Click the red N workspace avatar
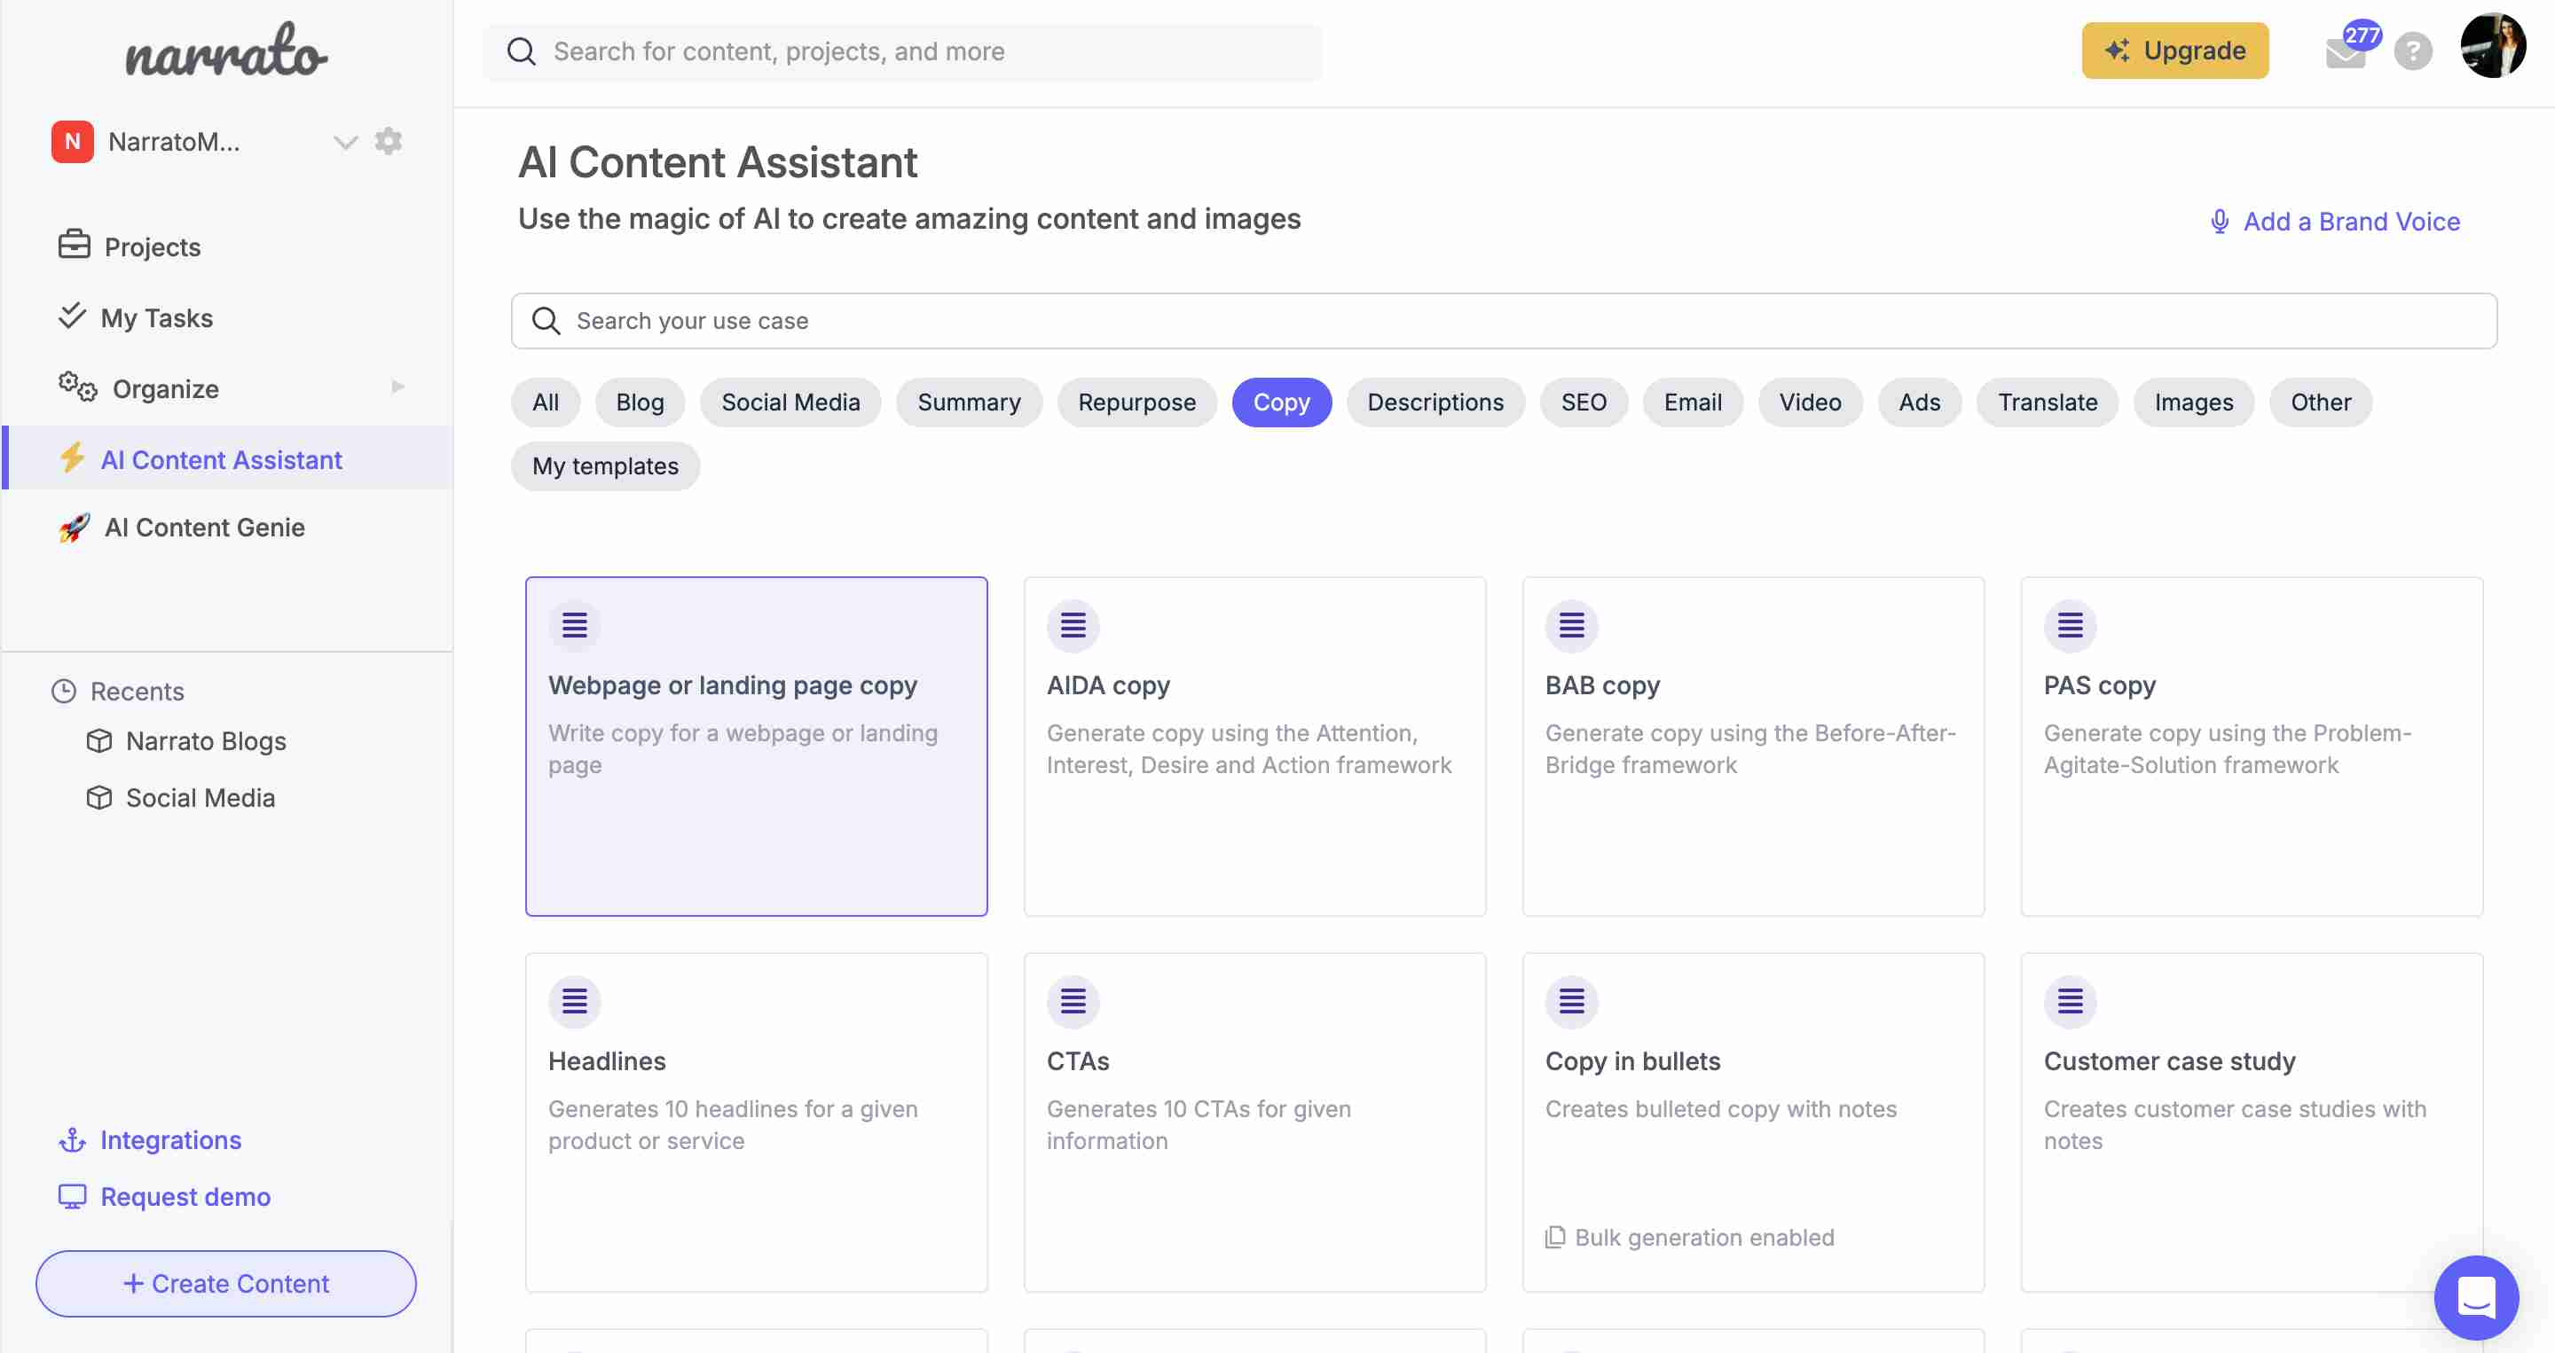The image size is (2555, 1353). pyautogui.click(x=73, y=142)
